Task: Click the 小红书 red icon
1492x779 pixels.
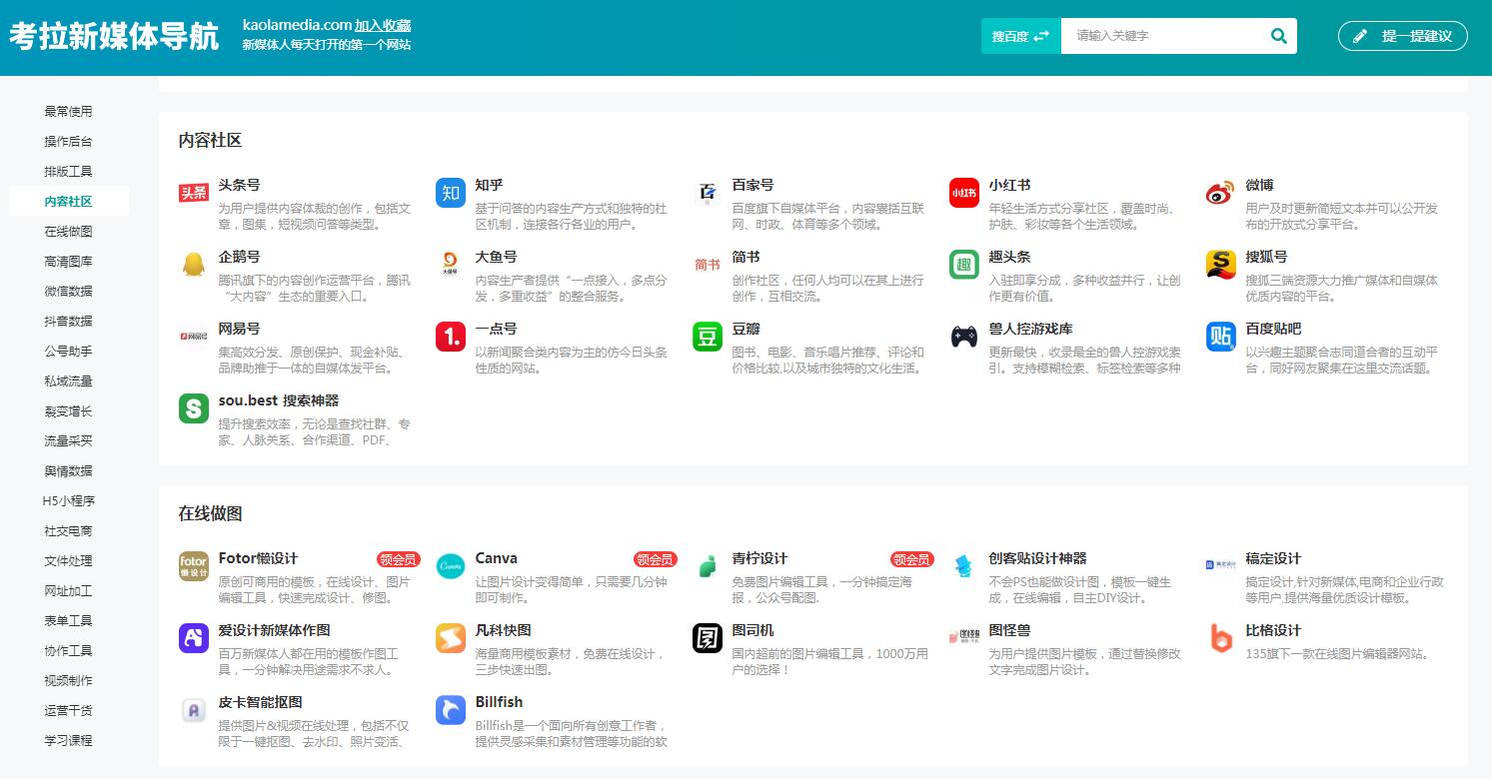Action: [x=964, y=193]
